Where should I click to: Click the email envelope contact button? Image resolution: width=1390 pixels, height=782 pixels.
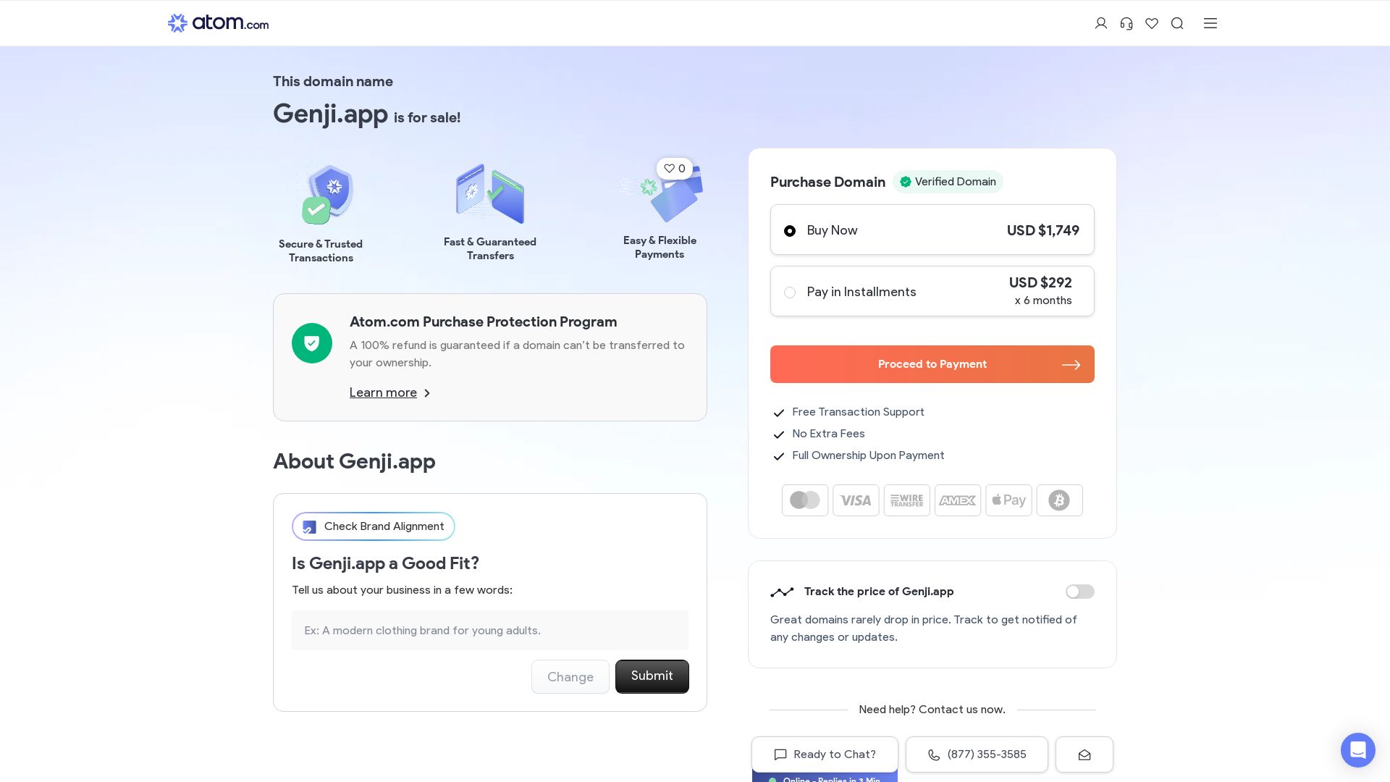point(1084,754)
